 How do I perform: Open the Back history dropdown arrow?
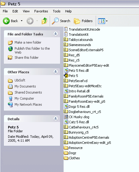click(x=22, y=21)
